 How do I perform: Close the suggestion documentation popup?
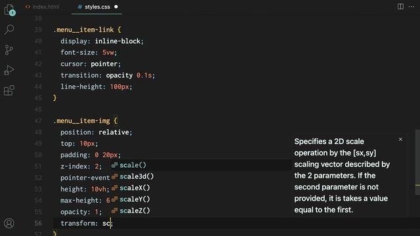(400, 140)
